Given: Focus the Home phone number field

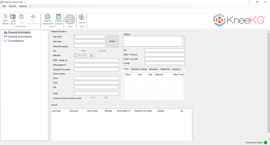Looking at the screenshot, I should 97,78.
